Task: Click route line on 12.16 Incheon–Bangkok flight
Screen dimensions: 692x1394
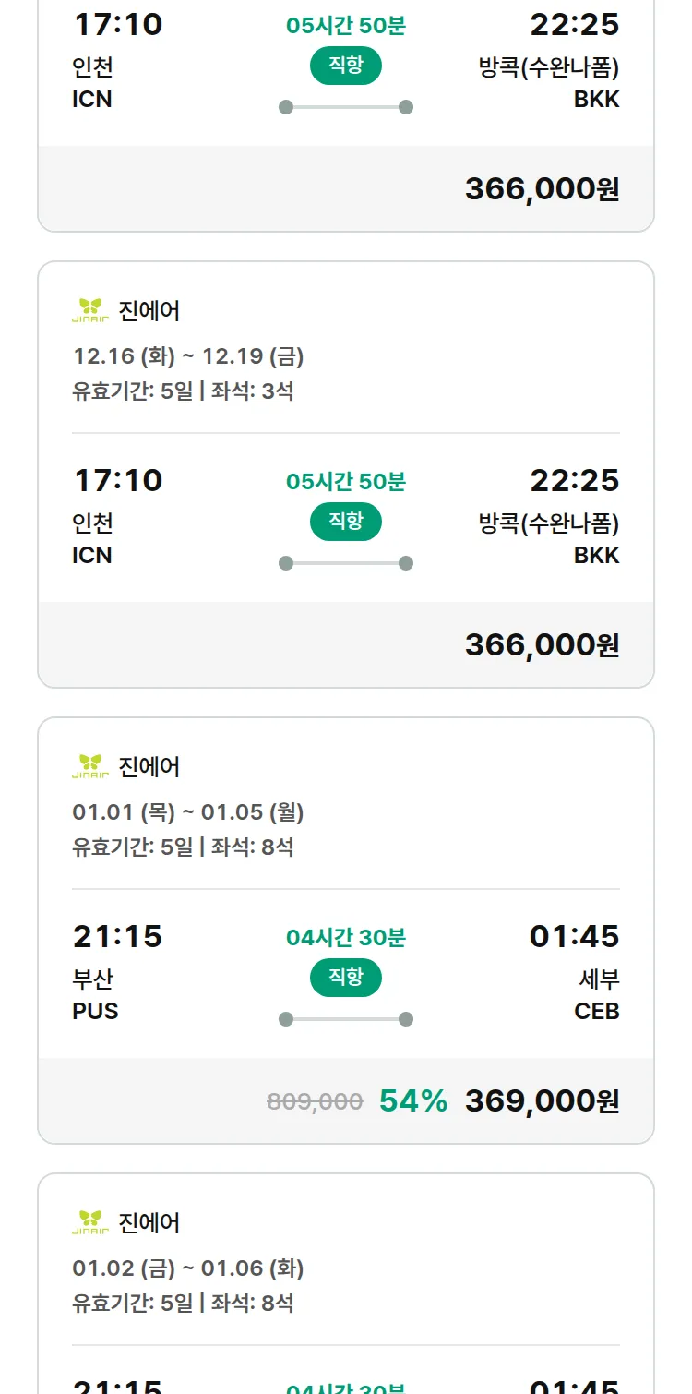Action: pyautogui.click(x=346, y=563)
